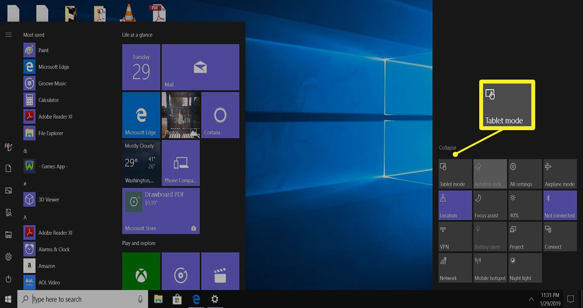Toggle Airplane mode quick action

[x=560, y=174]
